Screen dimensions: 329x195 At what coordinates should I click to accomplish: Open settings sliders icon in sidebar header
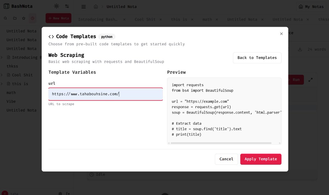(x=67, y=6)
